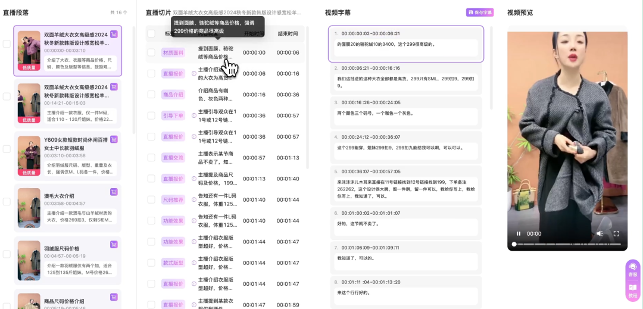Edit subtitle 3 text '两个颜色三个码号'
This screenshot has height=309, width=643.
coord(406,117)
